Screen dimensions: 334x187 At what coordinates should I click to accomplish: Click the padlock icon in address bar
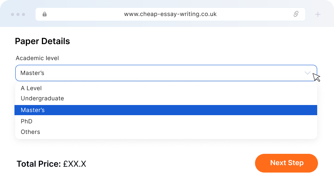click(45, 14)
